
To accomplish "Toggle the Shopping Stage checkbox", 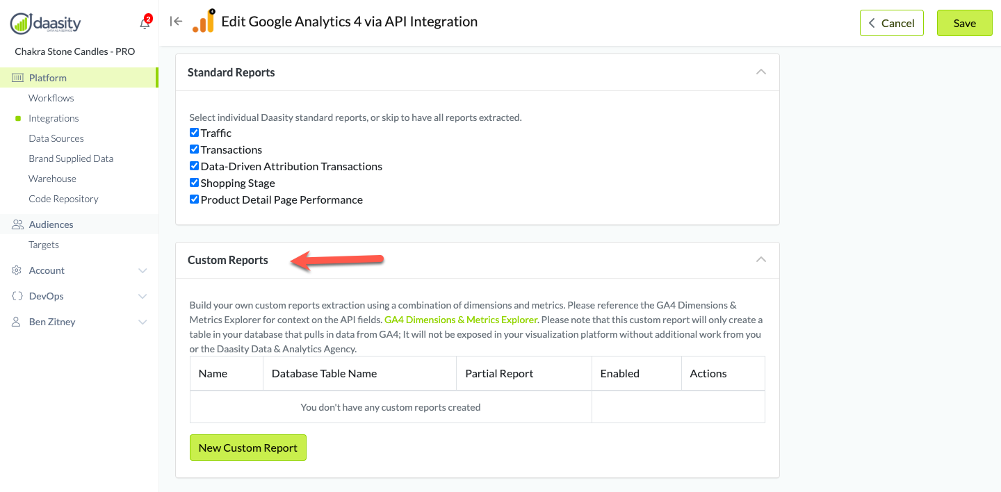I will [x=195, y=183].
